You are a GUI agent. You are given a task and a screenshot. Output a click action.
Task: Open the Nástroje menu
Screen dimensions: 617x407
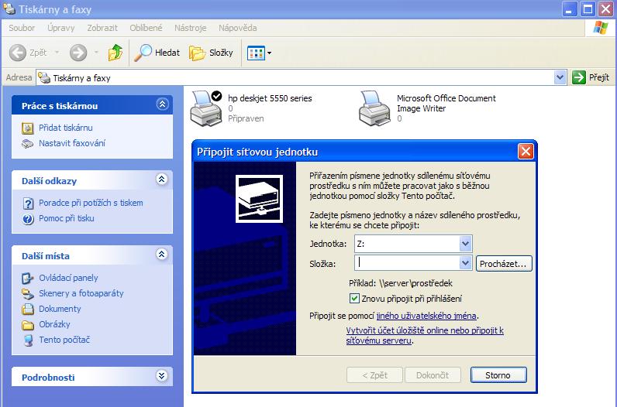pyautogui.click(x=190, y=28)
